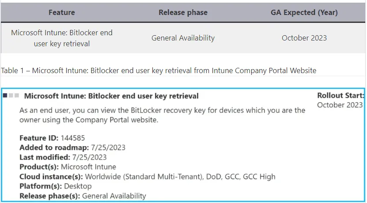Click the Table 1 caption text

(x=159, y=70)
